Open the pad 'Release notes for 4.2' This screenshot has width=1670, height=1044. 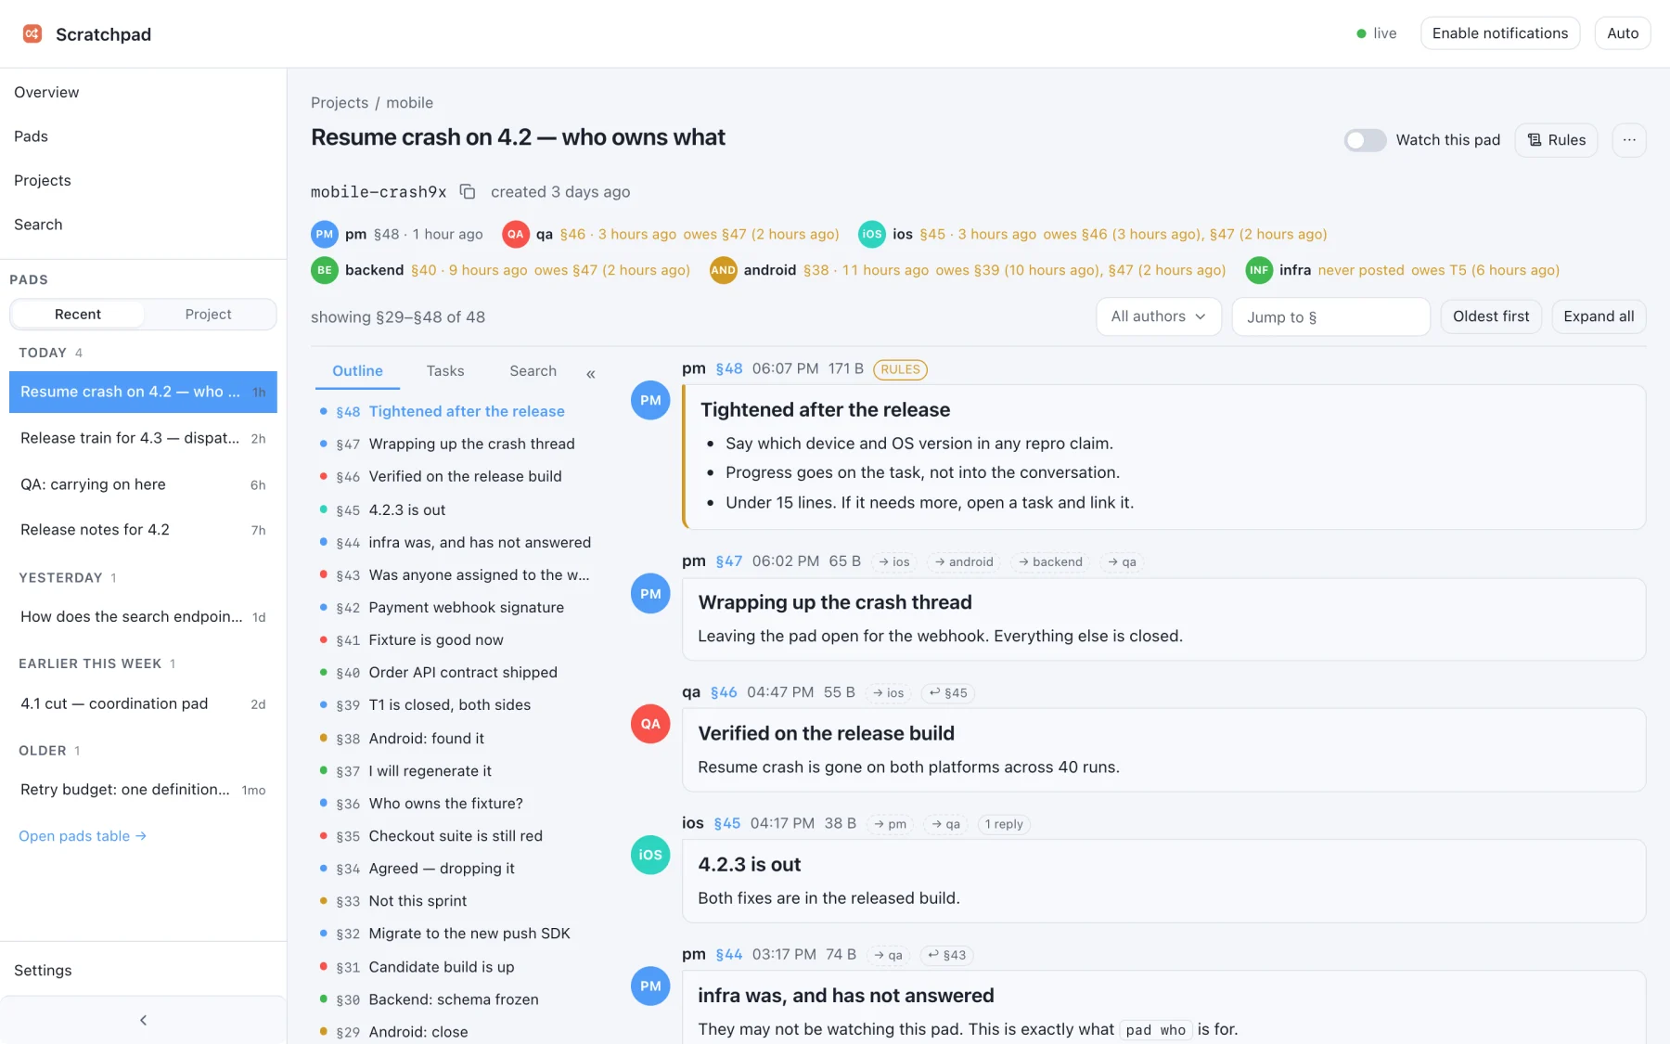pyautogui.click(x=143, y=530)
